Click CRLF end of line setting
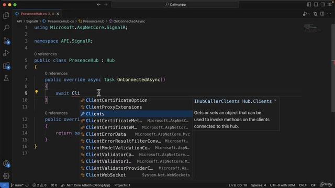335x188 pixels. 303,185
